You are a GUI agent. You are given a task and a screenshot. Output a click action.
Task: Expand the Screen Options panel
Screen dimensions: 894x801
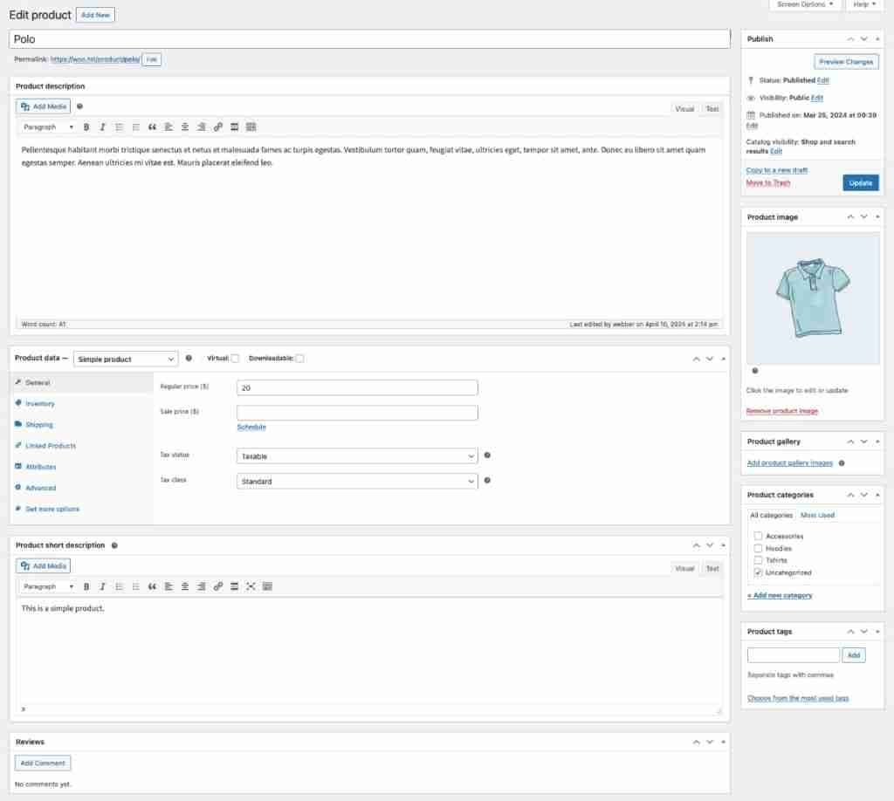pyautogui.click(x=805, y=5)
